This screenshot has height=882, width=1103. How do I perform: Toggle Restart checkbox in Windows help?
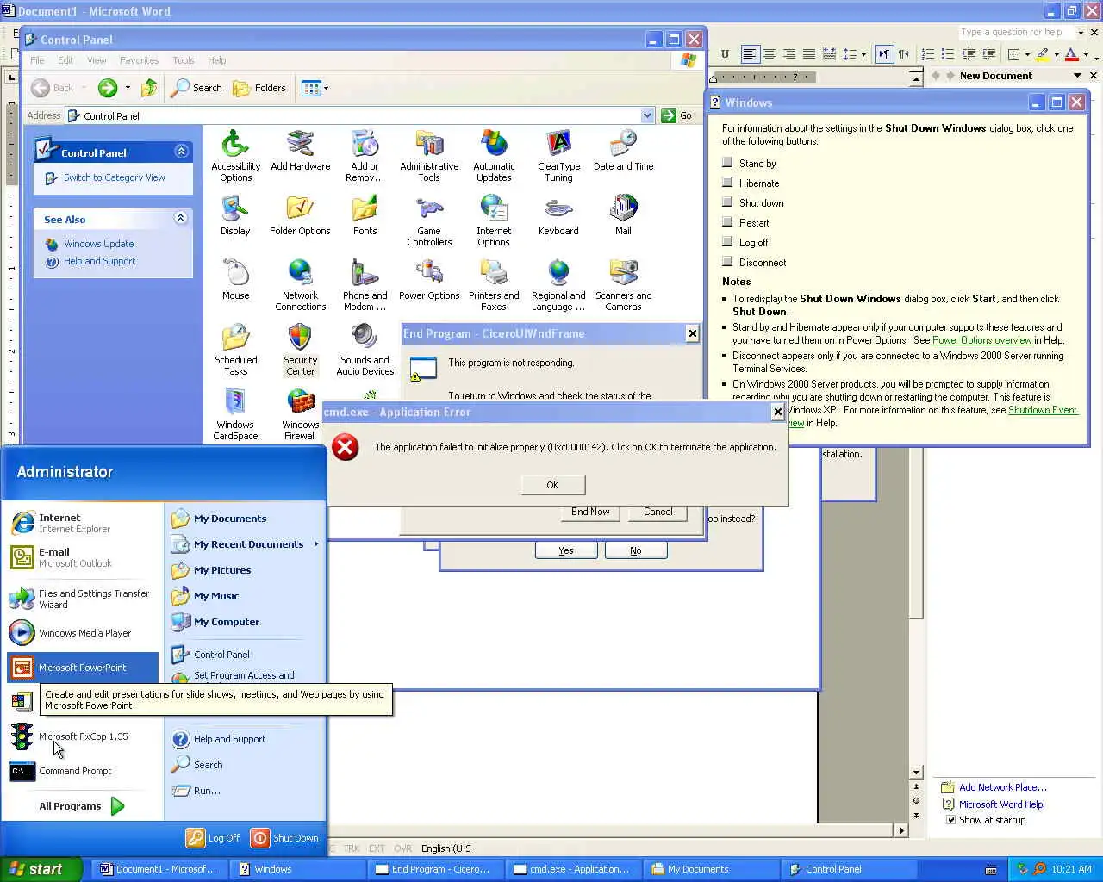(727, 222)
